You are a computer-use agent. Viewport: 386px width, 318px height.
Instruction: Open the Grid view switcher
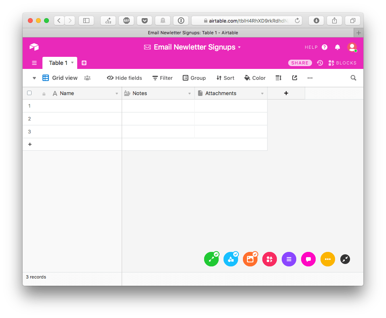[60, 78]
